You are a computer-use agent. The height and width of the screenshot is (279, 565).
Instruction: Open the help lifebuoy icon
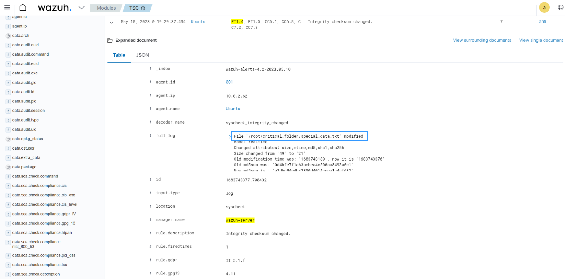[x=560, y=8]
